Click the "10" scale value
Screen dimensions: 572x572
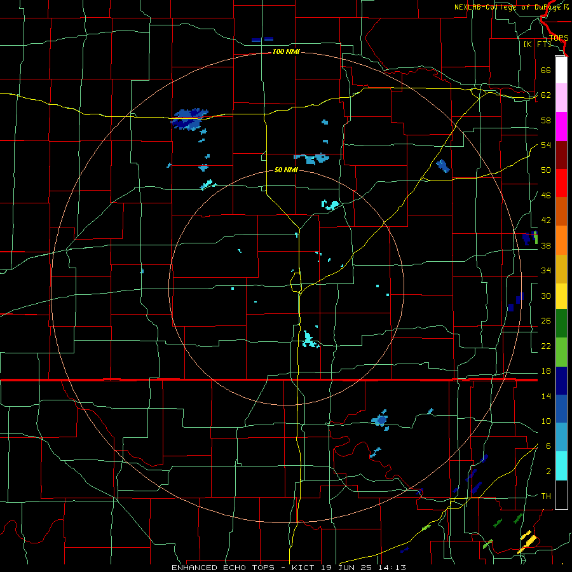[546, 421]
